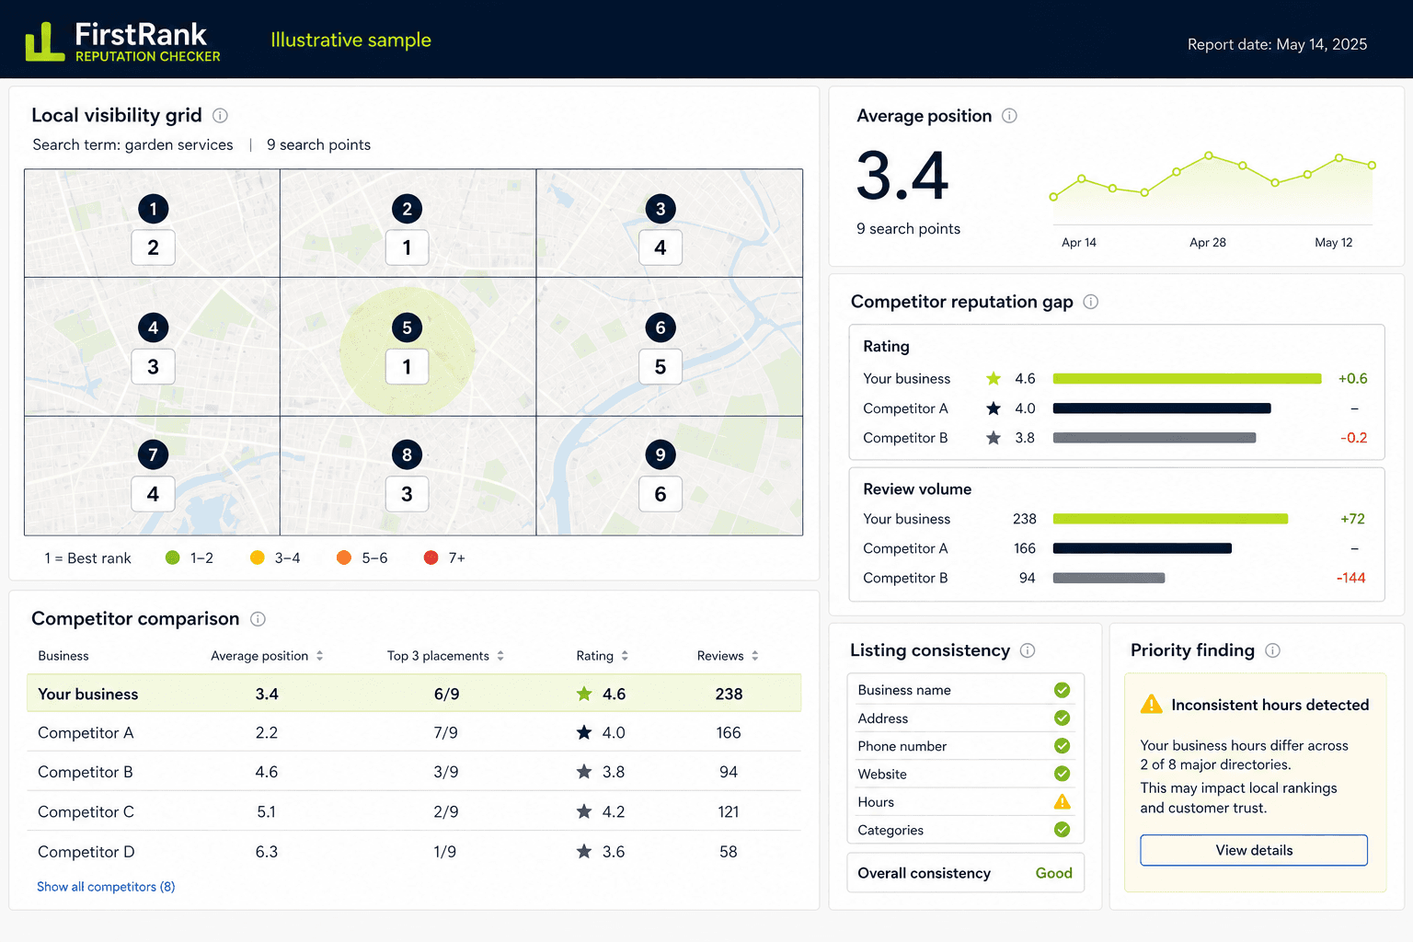Select the Competitor A table row name
The height and width of the screenshot is (942, 1413).
click(x=86, y=733)
